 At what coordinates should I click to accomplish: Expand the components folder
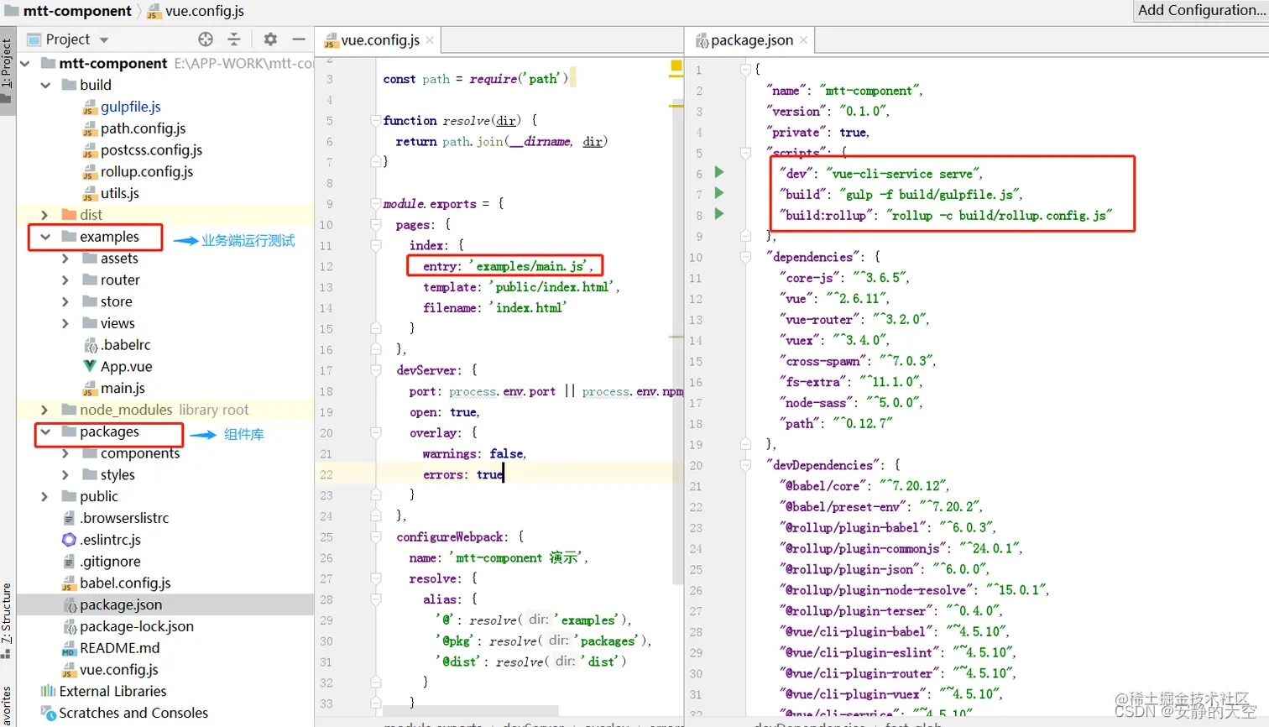point(65,453)
